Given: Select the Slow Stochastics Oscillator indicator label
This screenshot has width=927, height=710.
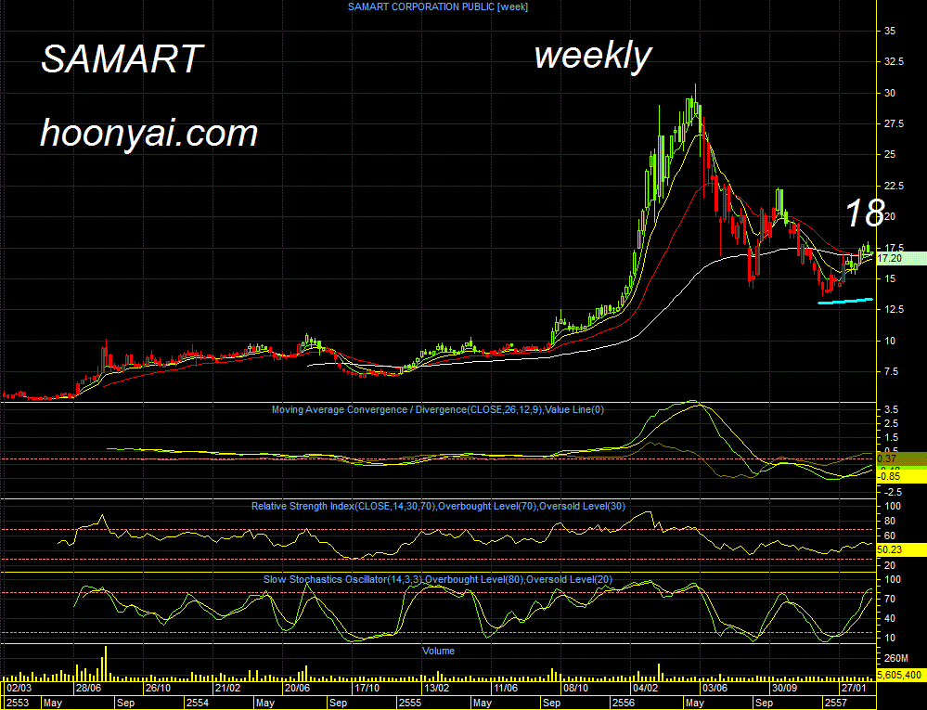Looking at the screenshot, I should tap(438, 579).
